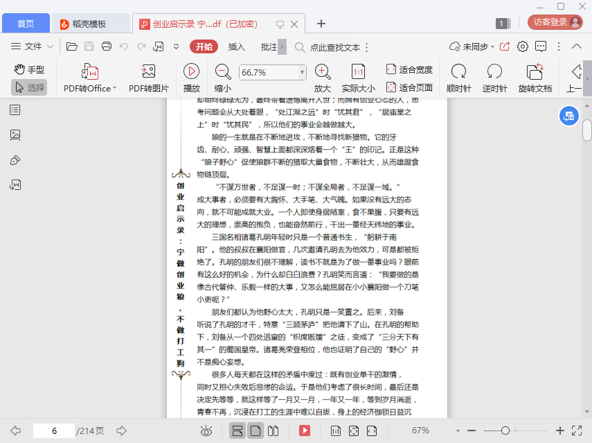Activate the selection tool (选择)

coord(29,87)
